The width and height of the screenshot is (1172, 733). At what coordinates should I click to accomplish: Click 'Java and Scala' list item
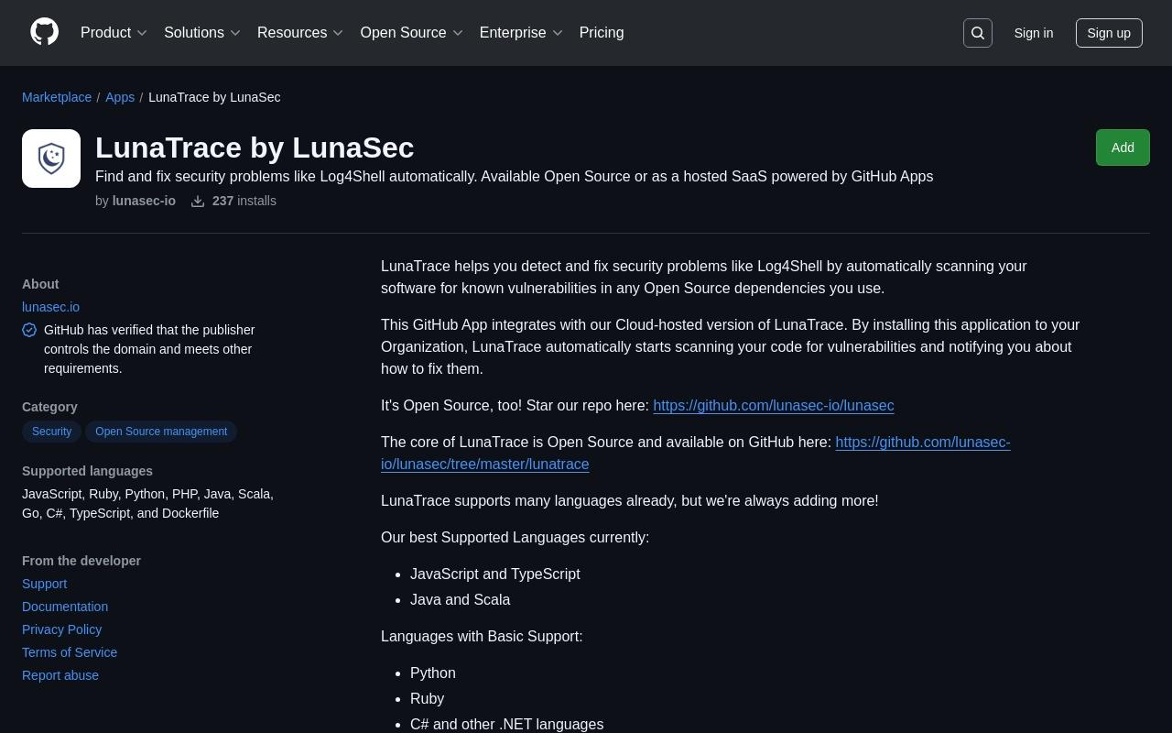tap(460, 600)
